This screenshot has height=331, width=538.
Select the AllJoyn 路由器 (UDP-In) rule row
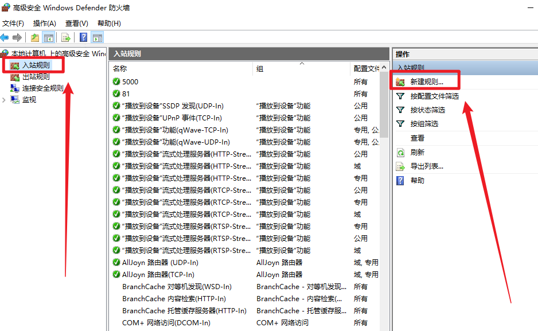click(x=160, y=262)
